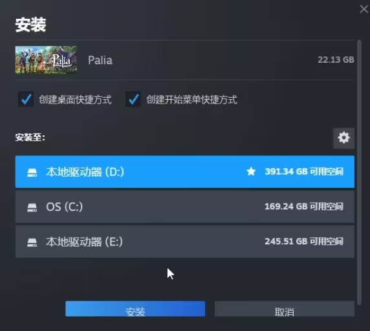The height and width of the screenshot is (331, 370).
Task: Click the 22.13 GB size label
Action: click(x=336, y=60)
